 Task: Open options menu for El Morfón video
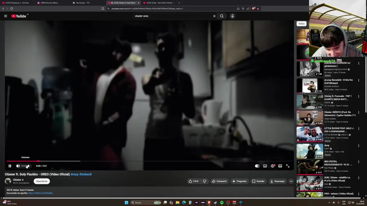click(358, 80)
